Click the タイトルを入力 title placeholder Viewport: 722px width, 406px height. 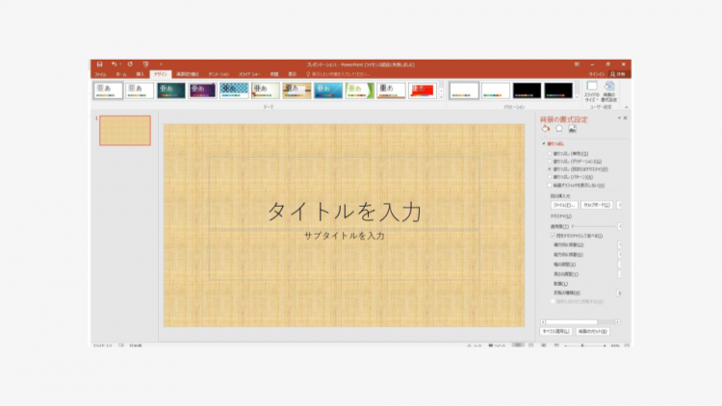pyautogui.click(x=345, y=212)
